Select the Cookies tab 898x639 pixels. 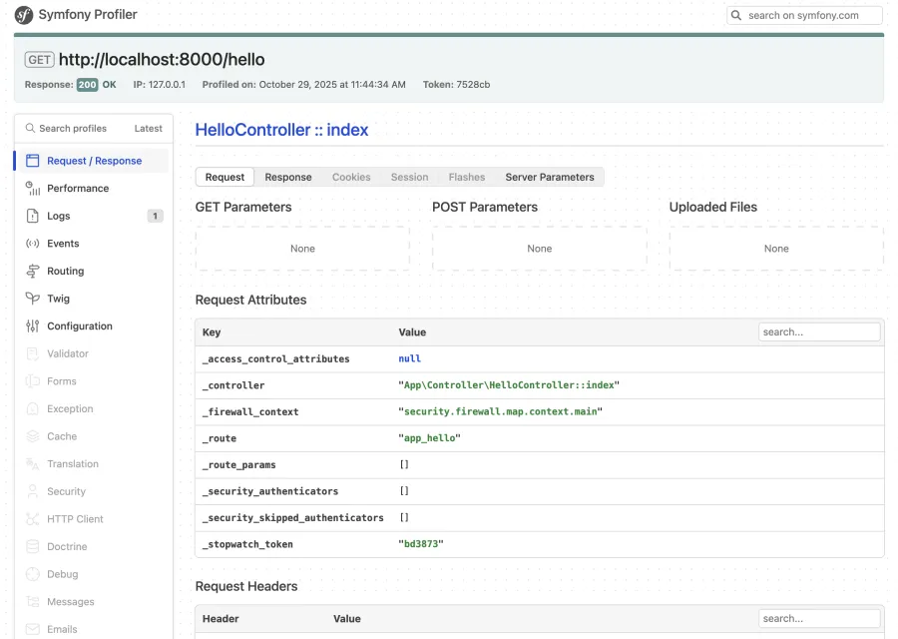351,177
